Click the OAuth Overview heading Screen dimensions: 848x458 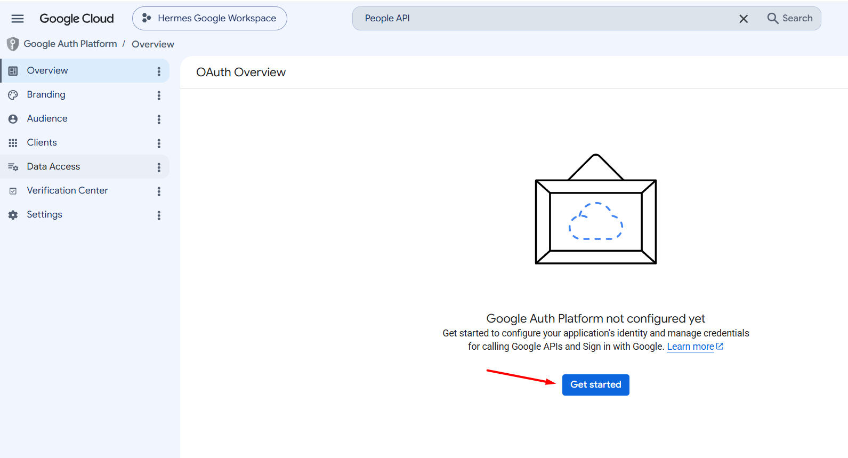pos(241,72)
